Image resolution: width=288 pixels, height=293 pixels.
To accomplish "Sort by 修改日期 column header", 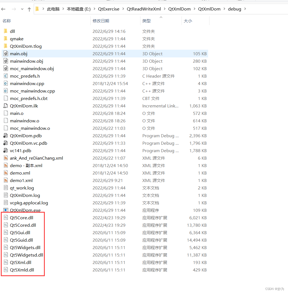I will 101,21.
